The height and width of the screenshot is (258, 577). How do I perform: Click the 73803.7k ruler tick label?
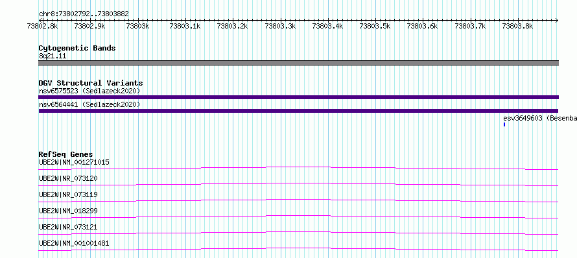pos(470,26)
